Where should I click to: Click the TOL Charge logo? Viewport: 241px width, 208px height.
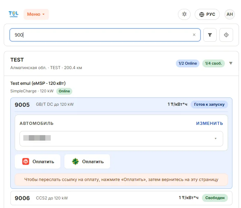[x=13, y=14]
